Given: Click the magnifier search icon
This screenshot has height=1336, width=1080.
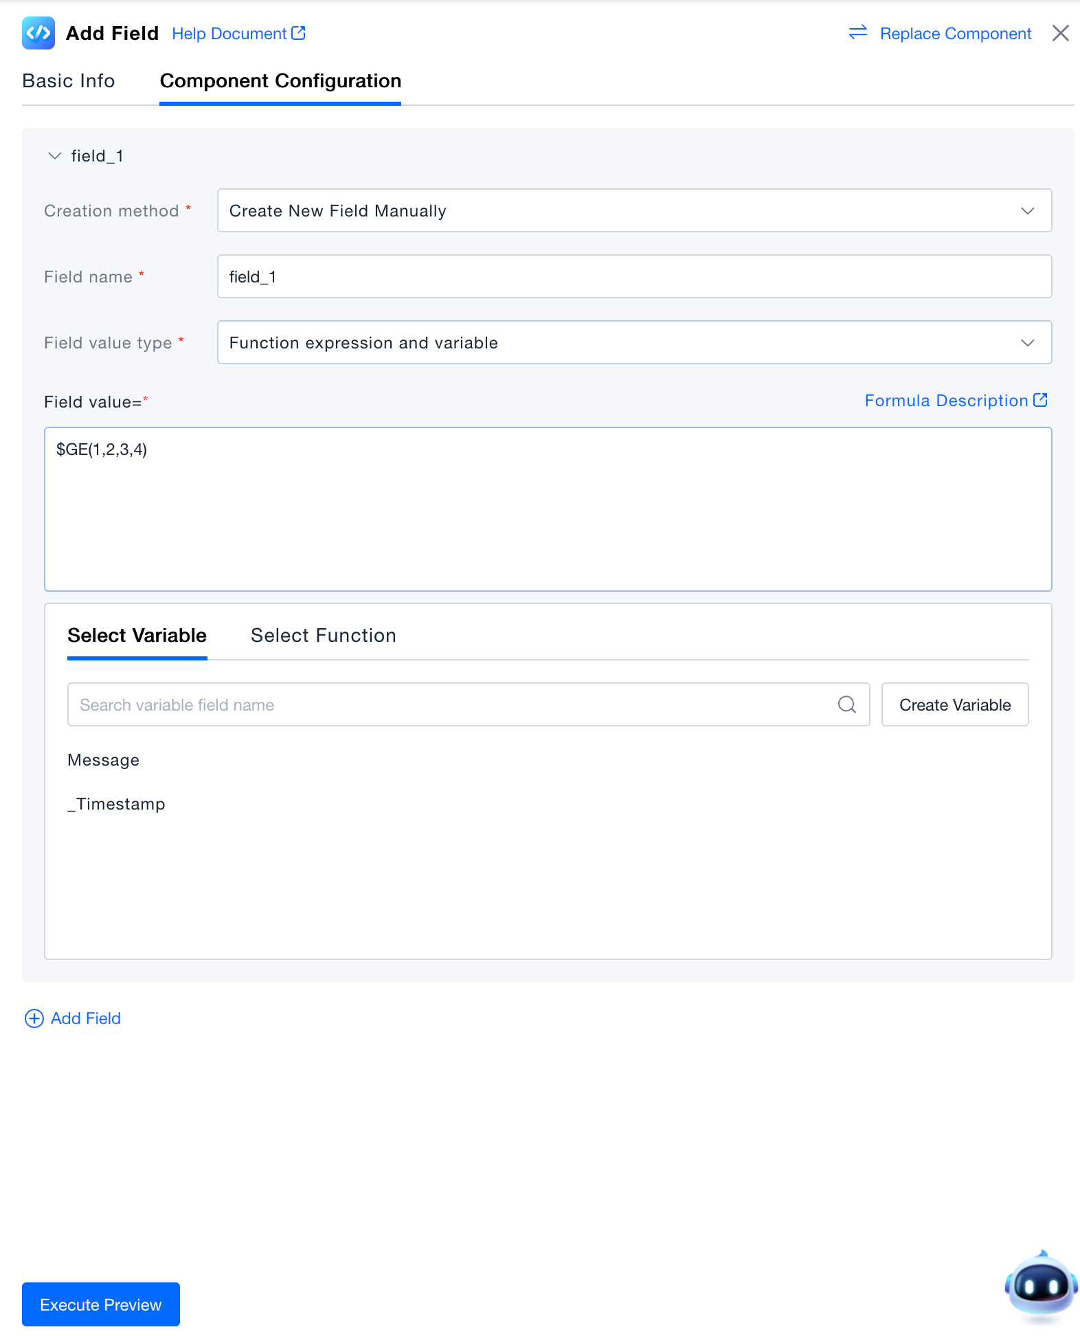Looking at the screenshot, I should [x=846, y=705].
